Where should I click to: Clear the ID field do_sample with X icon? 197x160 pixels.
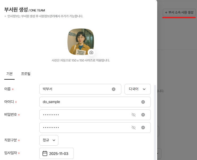[143, 102]
